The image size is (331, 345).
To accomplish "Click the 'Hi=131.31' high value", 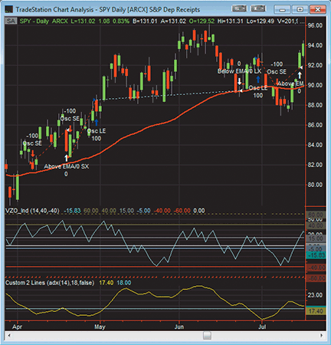I will 231,21.
